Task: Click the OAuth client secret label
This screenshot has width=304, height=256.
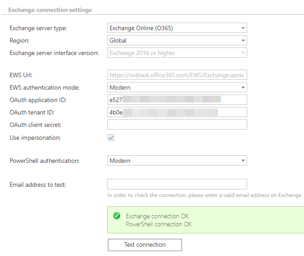Action: pos(36,125)
